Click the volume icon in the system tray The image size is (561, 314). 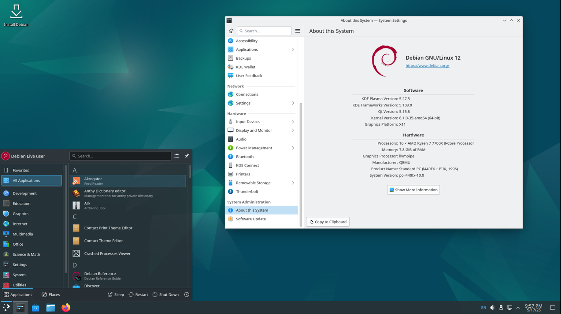(x=492, y=308)
